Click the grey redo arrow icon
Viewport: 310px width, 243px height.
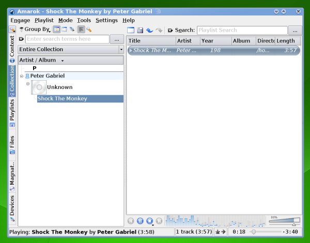coord(159,31)
